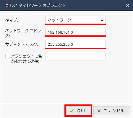
Task: Click the オブジェクトに名前を付けて保存 label text
Action: coord(27,59)
